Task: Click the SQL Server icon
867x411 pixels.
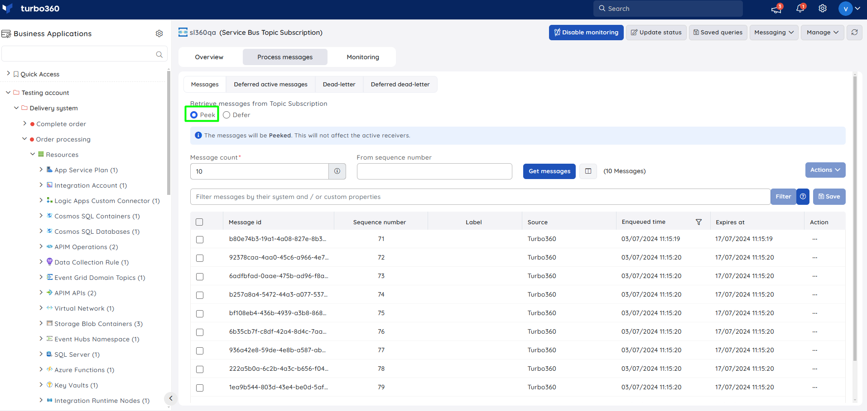Action: coord(50,354)
